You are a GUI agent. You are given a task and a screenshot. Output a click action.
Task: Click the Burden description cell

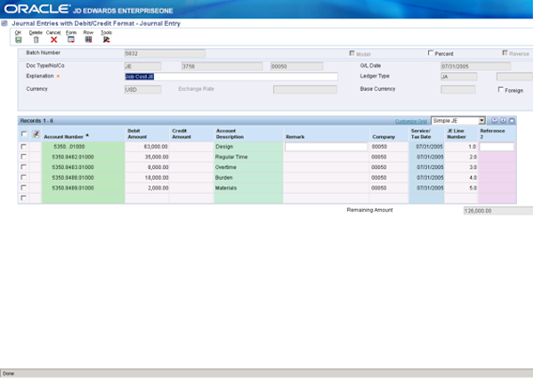click(x=248, y=177)
